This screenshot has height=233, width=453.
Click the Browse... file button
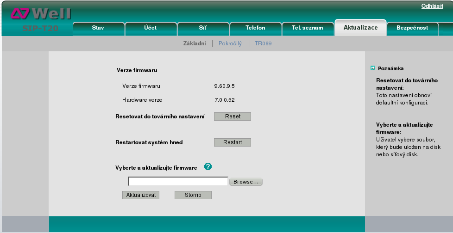246,182
